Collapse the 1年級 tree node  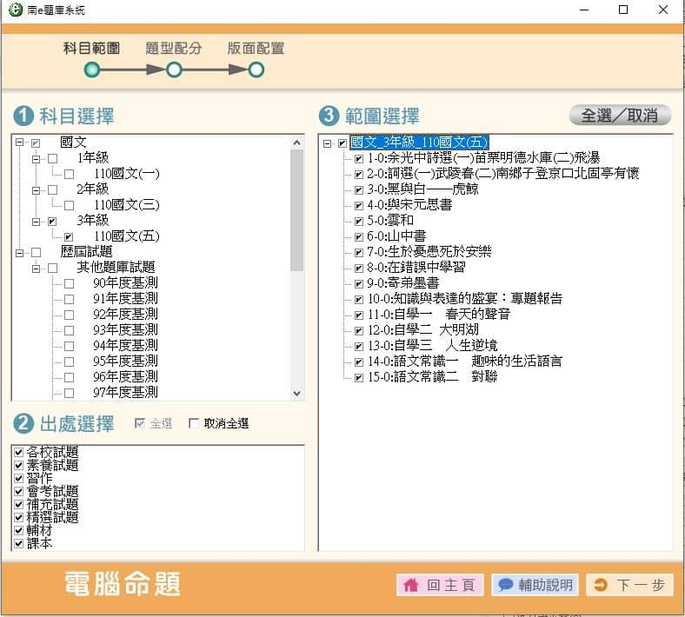click(x=36, y=158)
